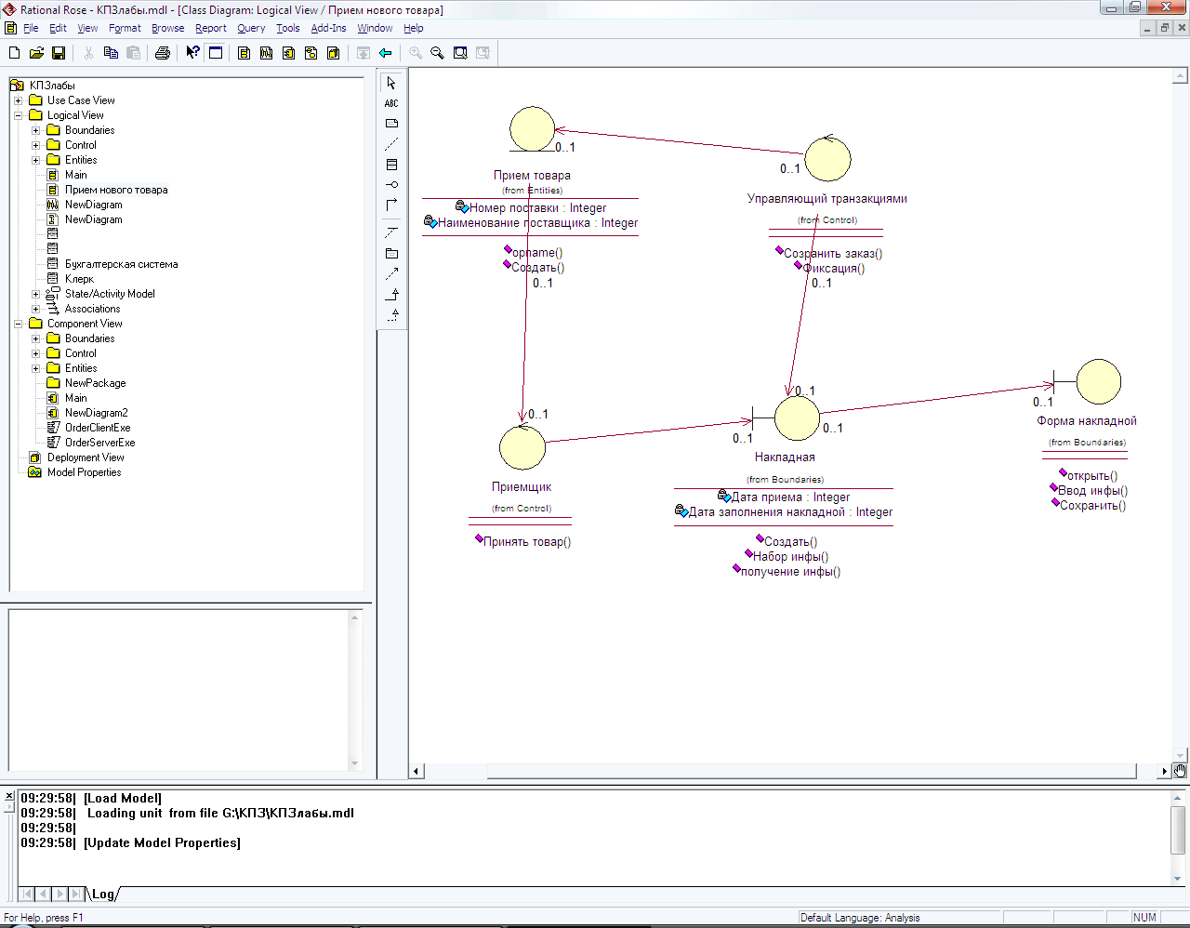Open the Format menu
This screenshot has width=1190, height=928.
click(x=125, y=28)
